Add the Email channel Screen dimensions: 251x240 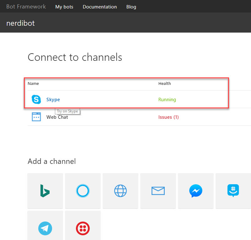pos(158,191)
